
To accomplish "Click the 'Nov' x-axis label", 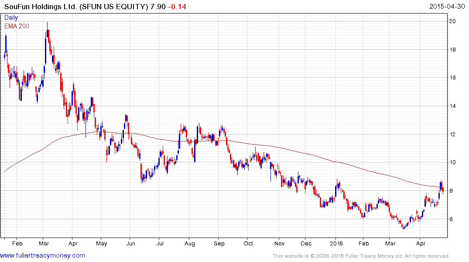I will (x=279, y=243).
